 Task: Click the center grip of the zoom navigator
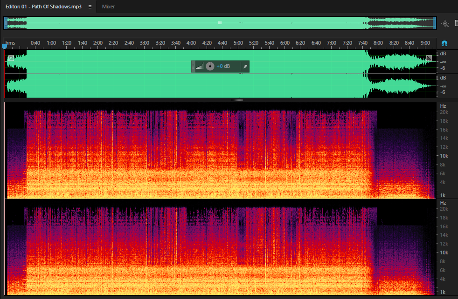coord(220,23)
